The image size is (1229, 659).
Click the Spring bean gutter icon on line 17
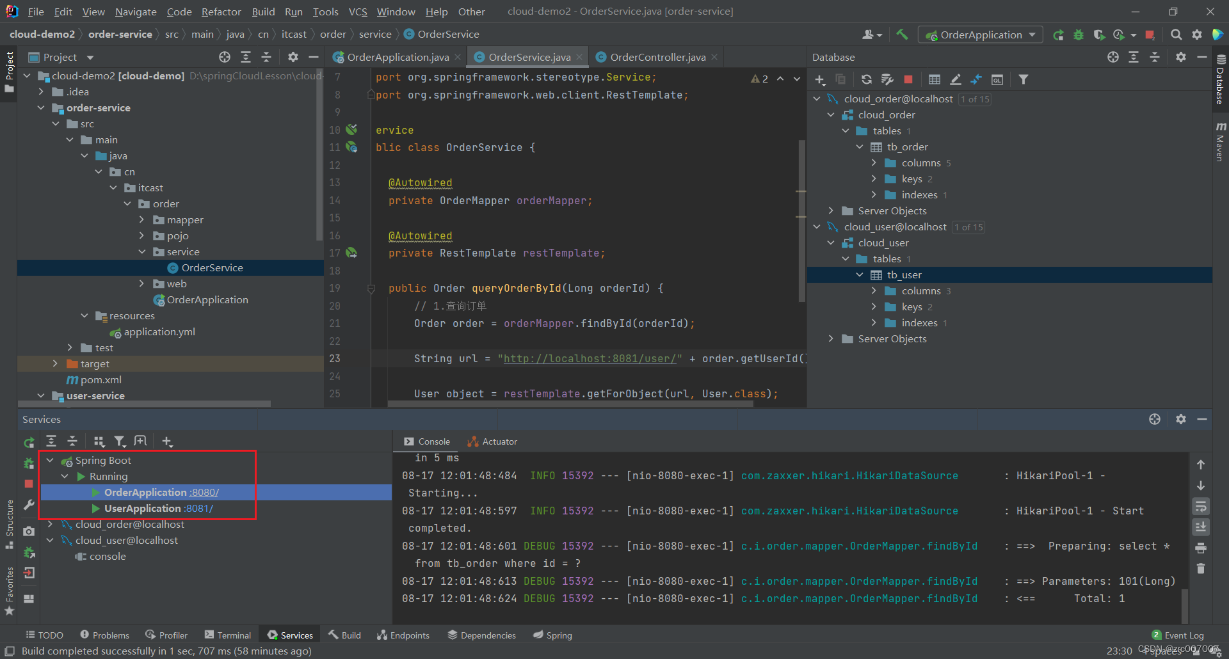pyautogui.click(x=351, y=253)
